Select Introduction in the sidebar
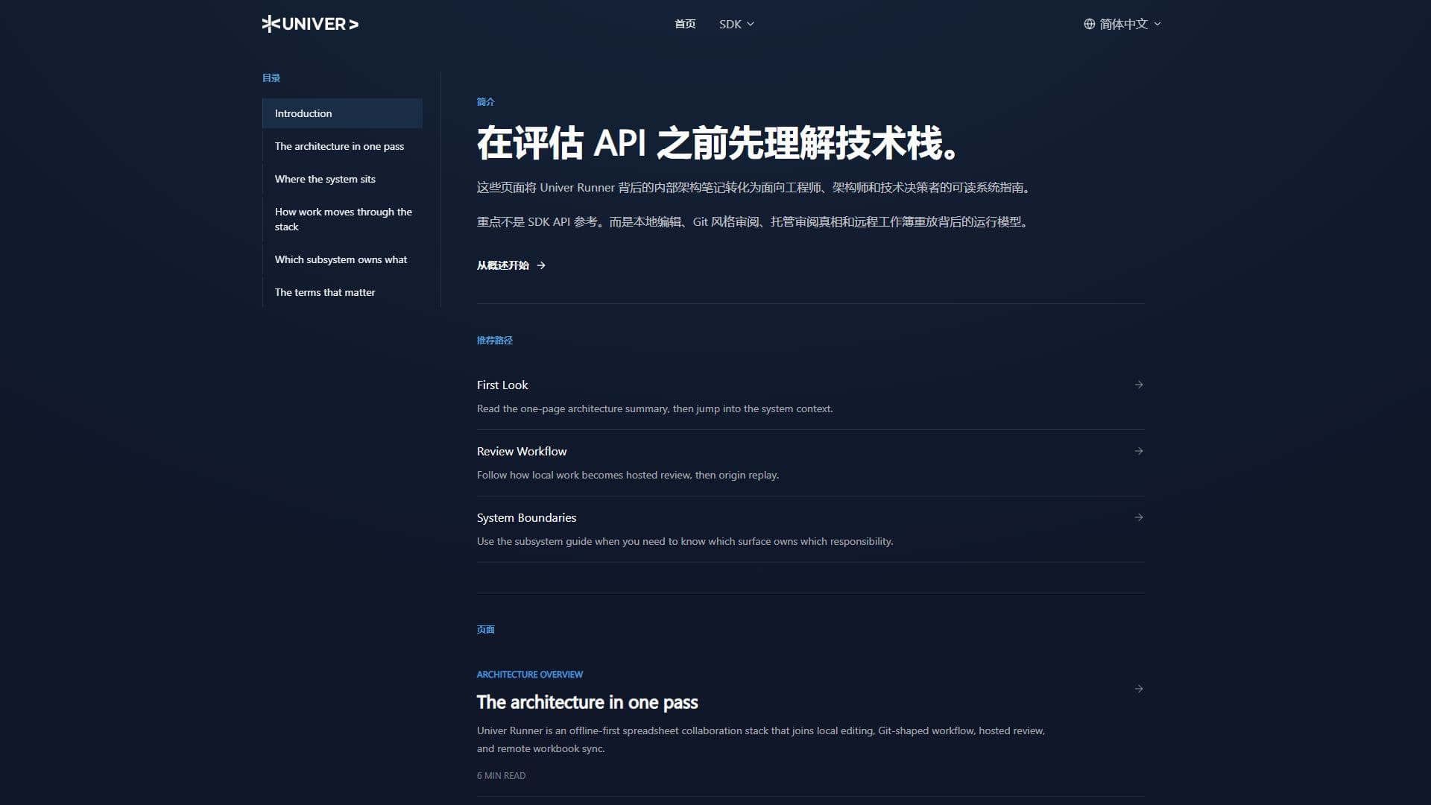The image size is (1431, 805). 342,113
